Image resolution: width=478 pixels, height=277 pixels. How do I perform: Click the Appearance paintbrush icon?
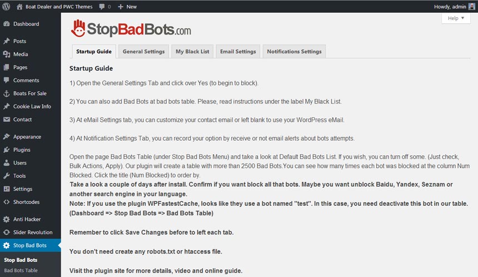[7, 137]
